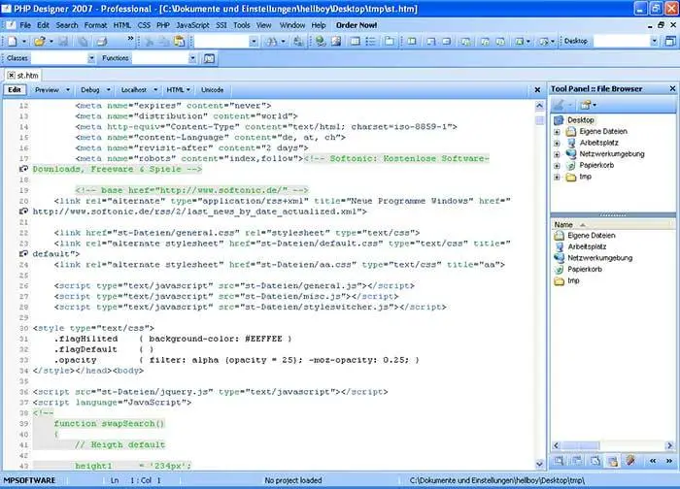Click the New file icon in toolbar
Screen dimensions: 680x489
(x=13, y=42)
